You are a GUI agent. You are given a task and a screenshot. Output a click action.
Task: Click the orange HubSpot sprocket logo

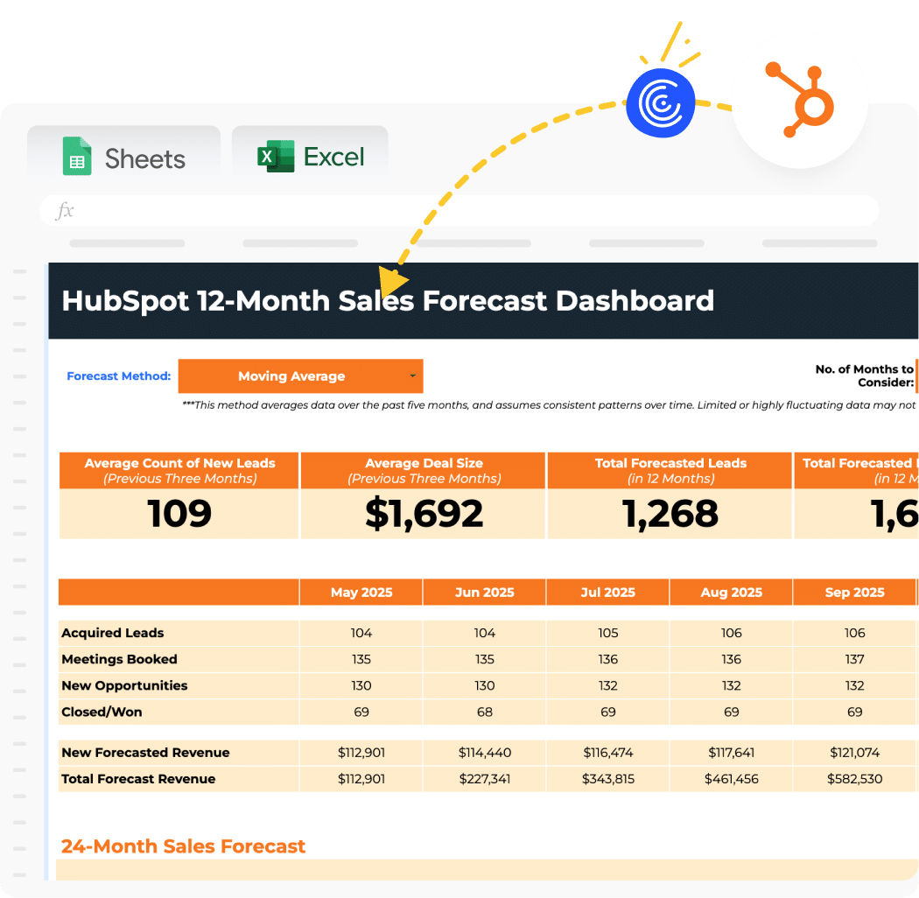click(800, 100)
